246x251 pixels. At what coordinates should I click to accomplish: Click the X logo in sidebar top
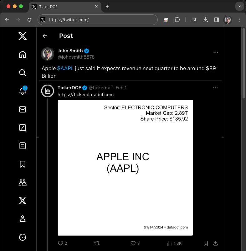coord(23,36)
